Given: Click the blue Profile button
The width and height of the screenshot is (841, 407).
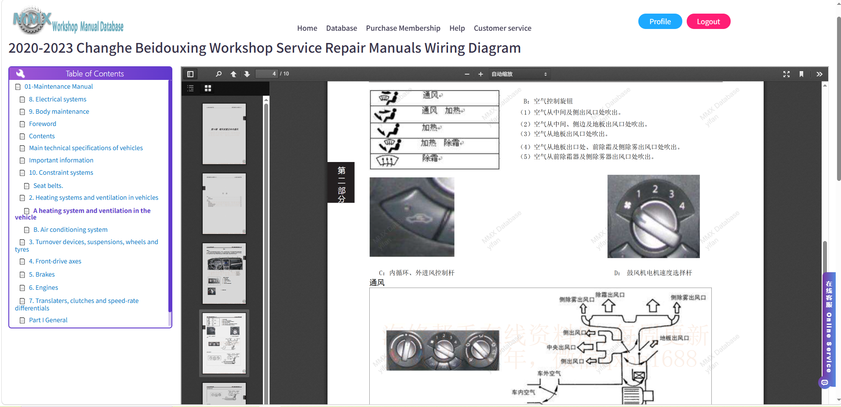Looking at the screenshot, I should (x=660, y=22).
